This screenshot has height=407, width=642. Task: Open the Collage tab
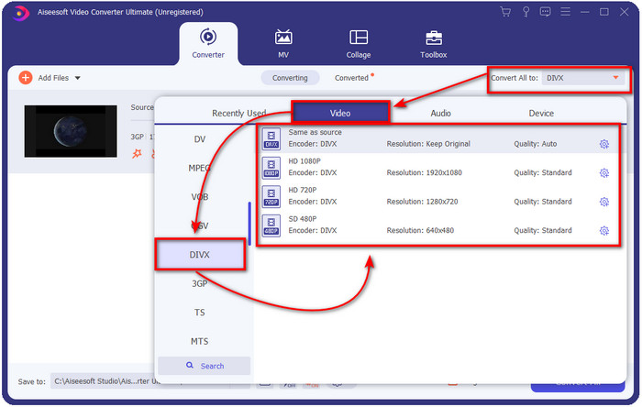pyautogui.click(x=359, y=43)
